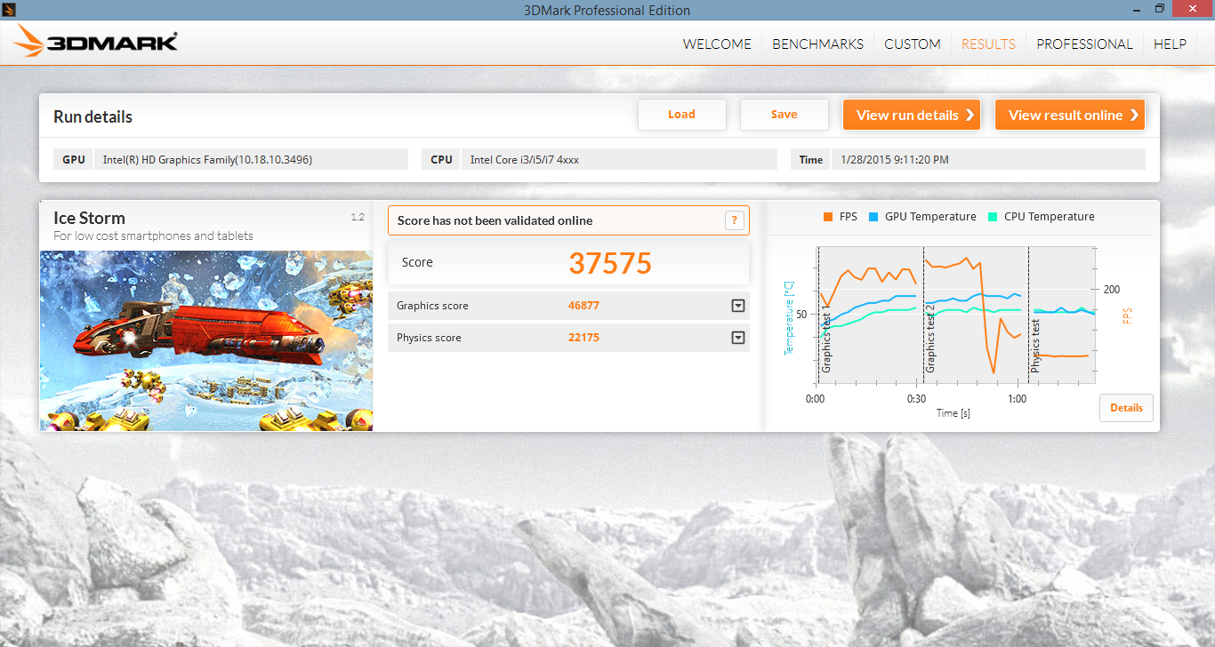Open View run details
The width and height of the screenshot is (1215, 647).
(x=912, y=115)
